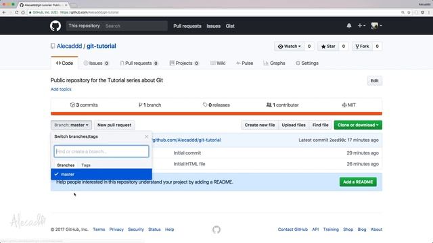Close the git-tutorial browser tab

(66, 5)
